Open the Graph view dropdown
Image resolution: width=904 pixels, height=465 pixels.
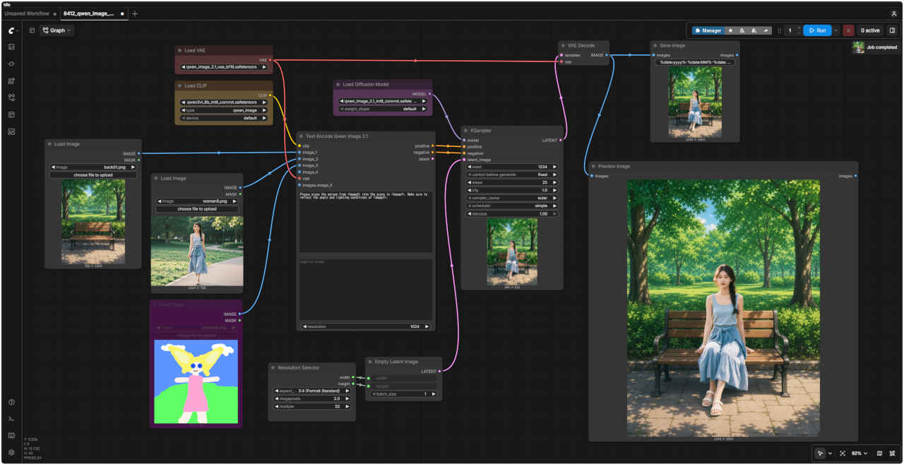[x=56, y=30]
